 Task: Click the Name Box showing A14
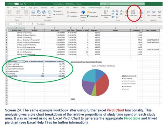12,24
